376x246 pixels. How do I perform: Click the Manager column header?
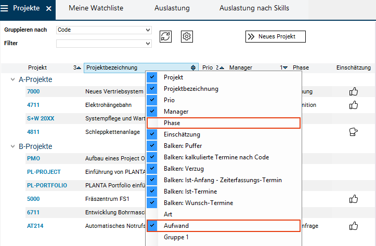pyautogui.click(x=240, y=67)
